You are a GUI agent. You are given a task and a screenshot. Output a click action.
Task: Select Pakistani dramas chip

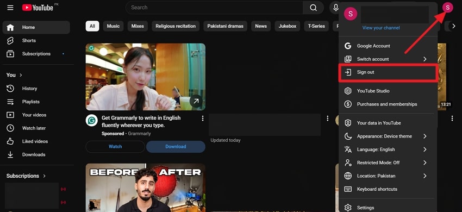tap(226, 26)
